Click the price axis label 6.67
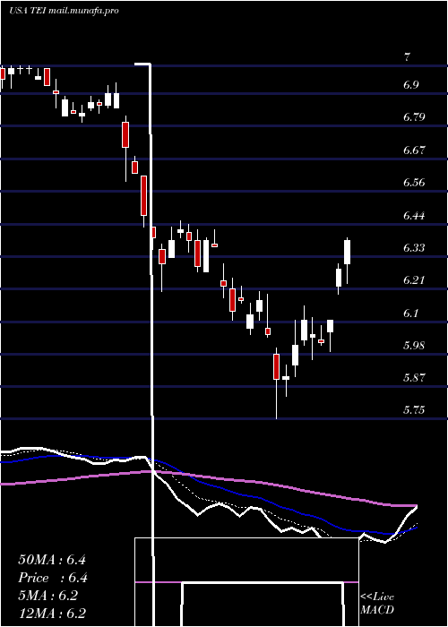The width and height of the screenshot is (448, 627). [x=414, y=150]
